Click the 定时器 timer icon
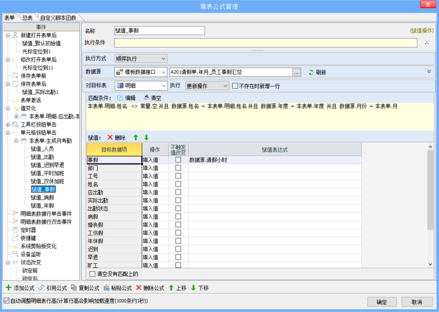The image size is (439, 312). (15, 230)
